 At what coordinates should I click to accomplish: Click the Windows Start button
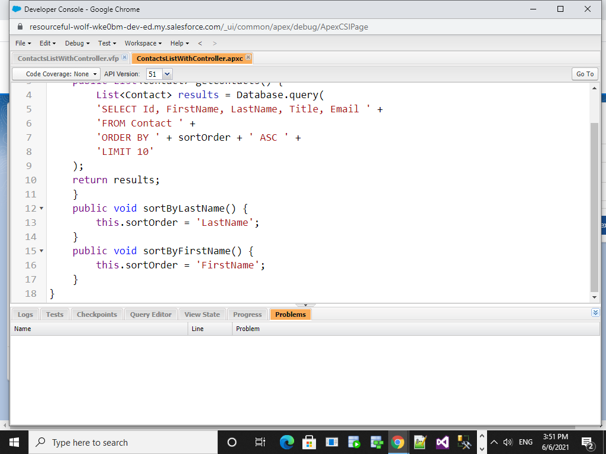tap(13, 442)
